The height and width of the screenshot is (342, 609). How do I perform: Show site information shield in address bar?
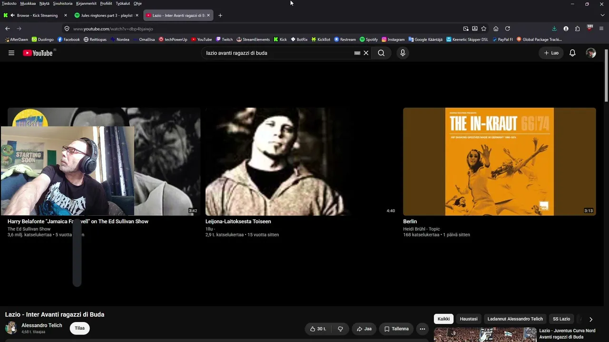point(67,28)
